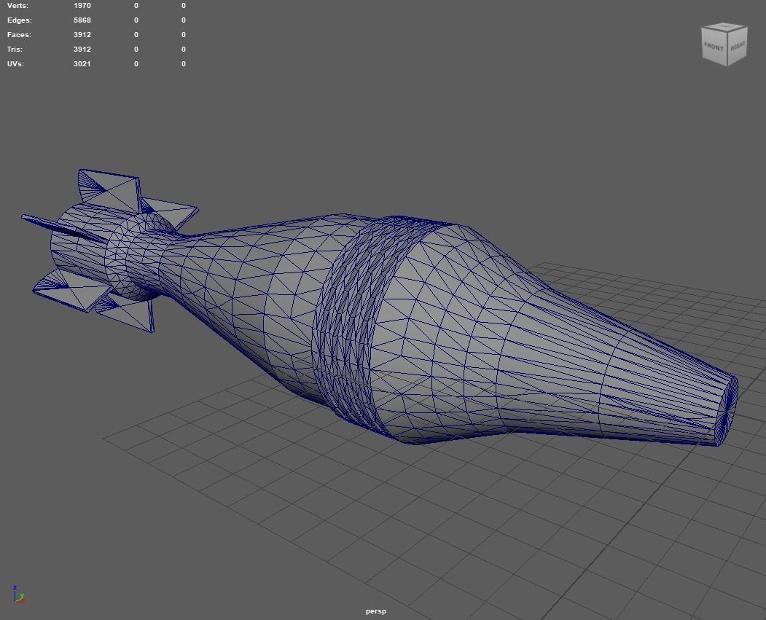This screenshot has height=620, width=766.
Task: Click the Verts count value 1970
Action: pos(82,5)
